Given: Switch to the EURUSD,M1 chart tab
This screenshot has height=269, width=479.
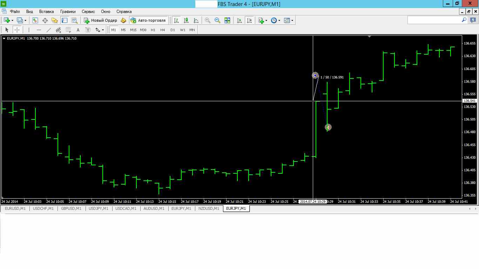Looking at the screenshot, I should (15, 208).
